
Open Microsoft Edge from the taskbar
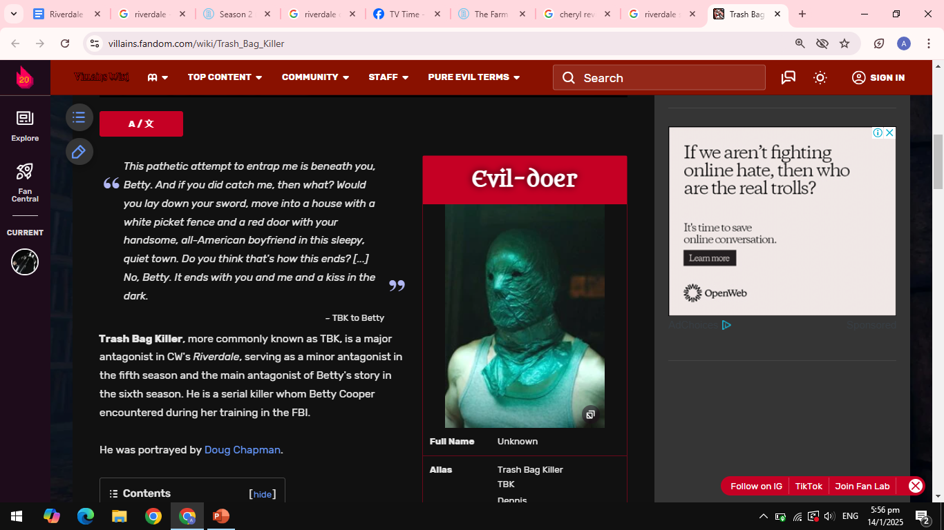(x=86, y=516)
